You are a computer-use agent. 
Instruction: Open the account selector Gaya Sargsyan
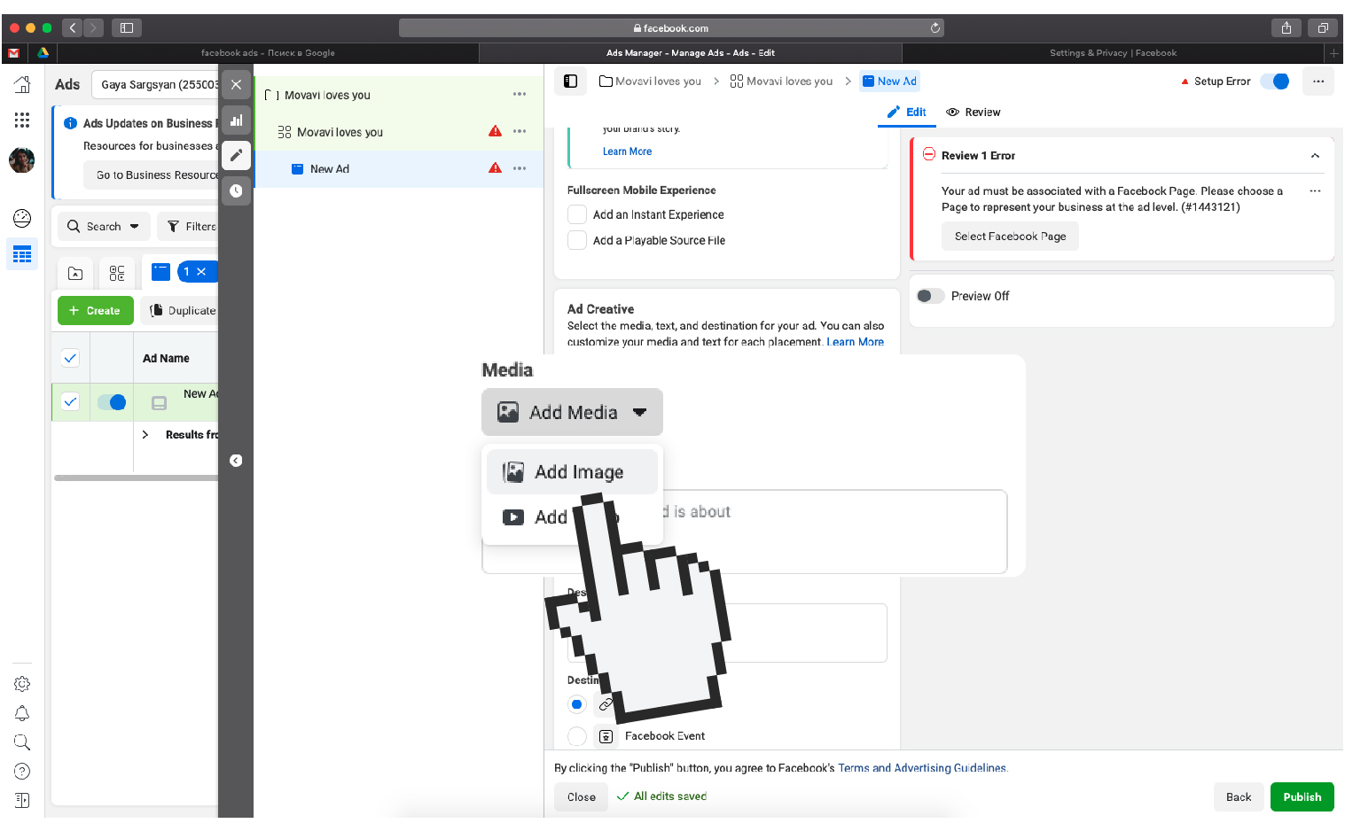(156, 84)
